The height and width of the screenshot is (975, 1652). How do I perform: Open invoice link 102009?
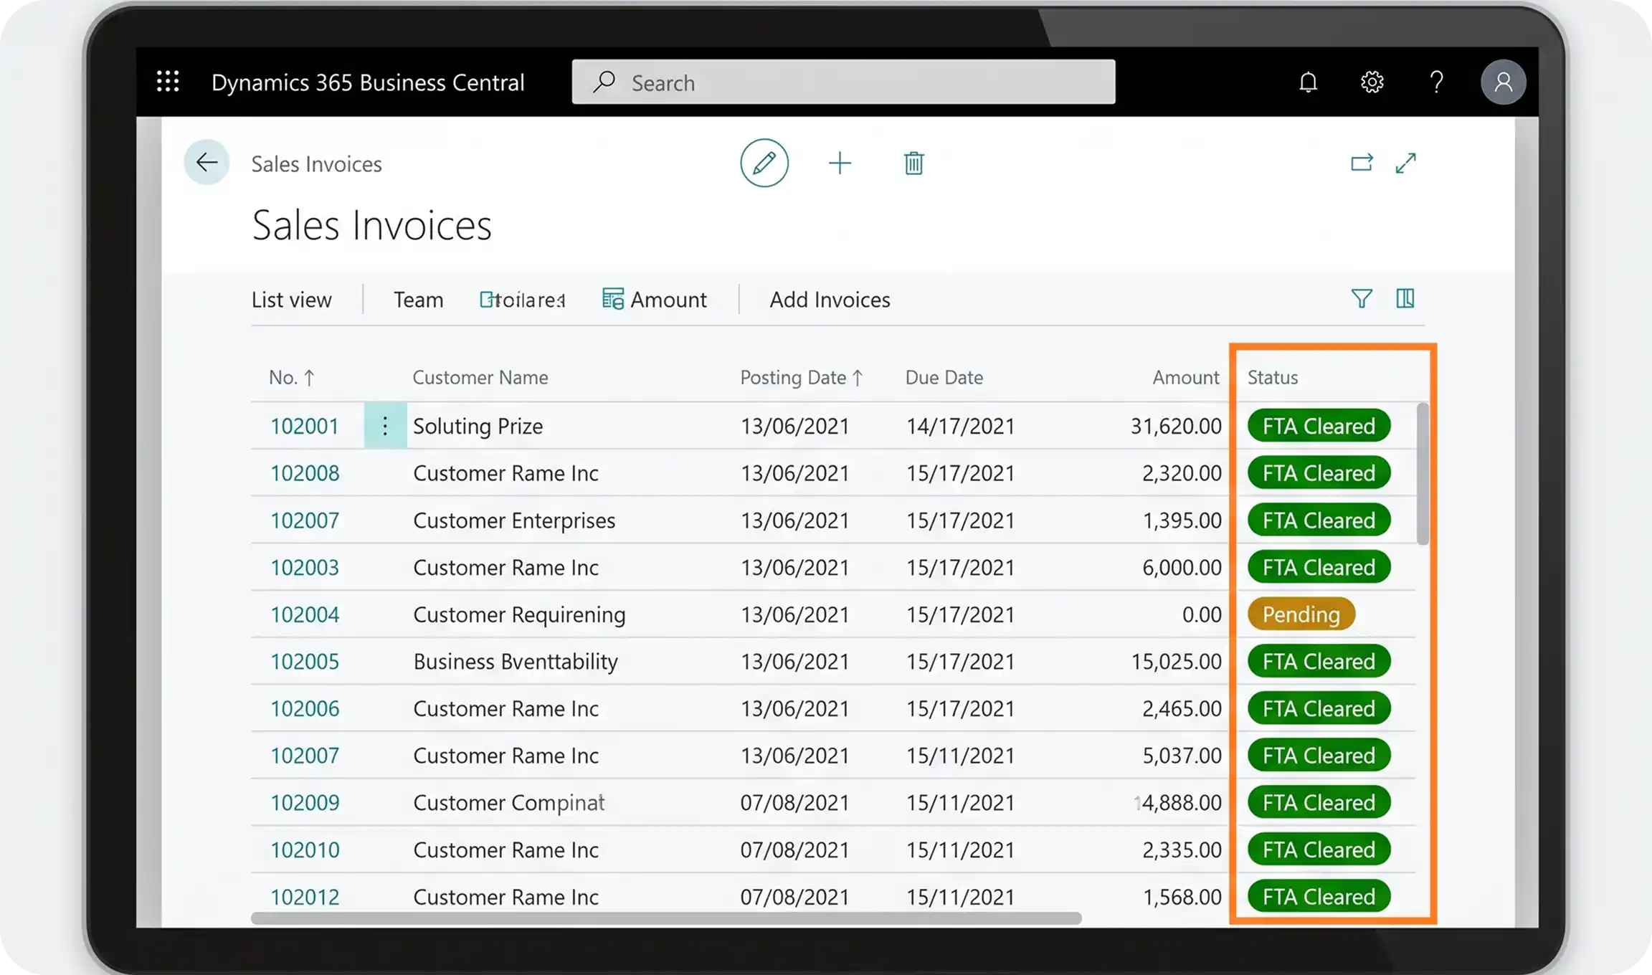(x=305, y=803)
